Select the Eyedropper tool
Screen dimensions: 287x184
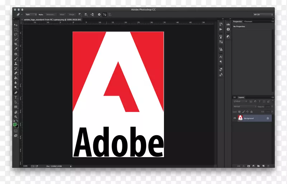click(16, 49)
